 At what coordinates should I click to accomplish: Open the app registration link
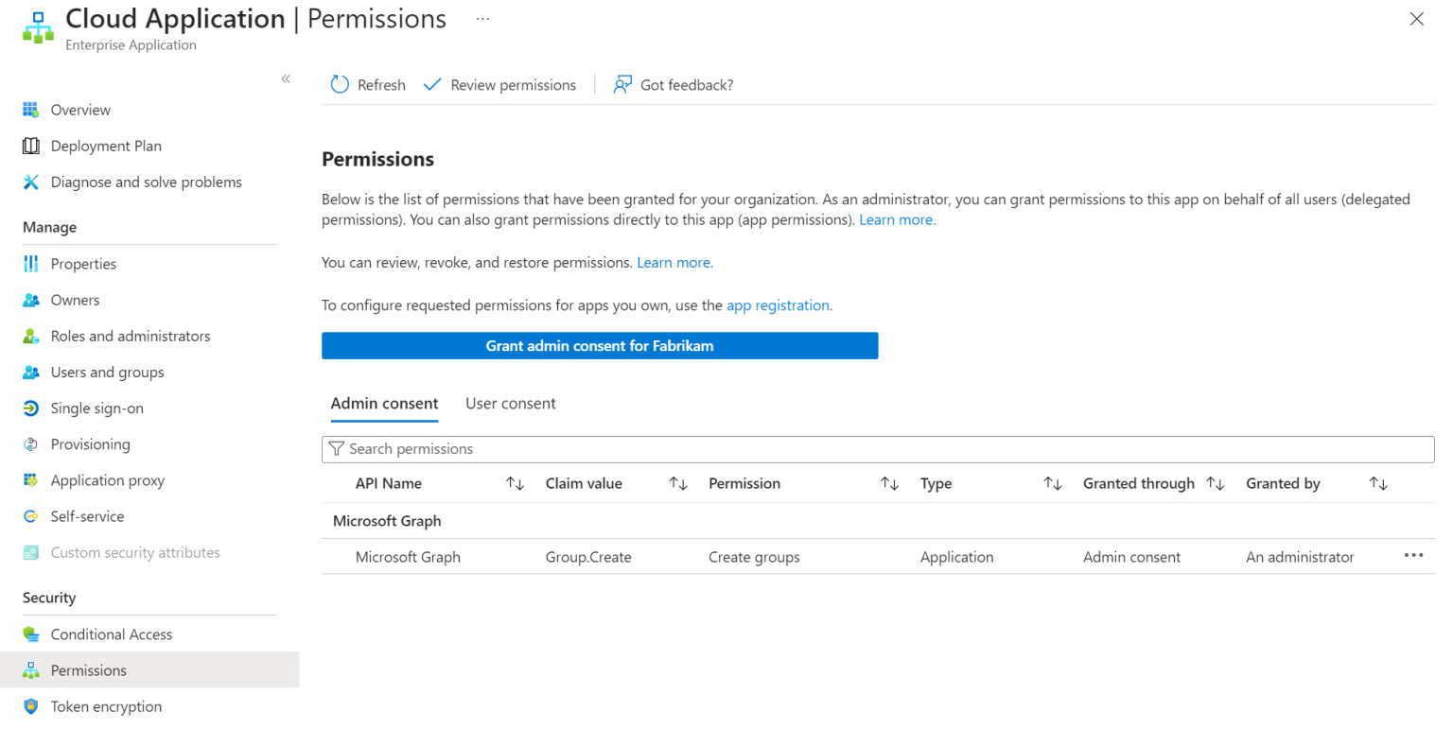pos(778,305)
